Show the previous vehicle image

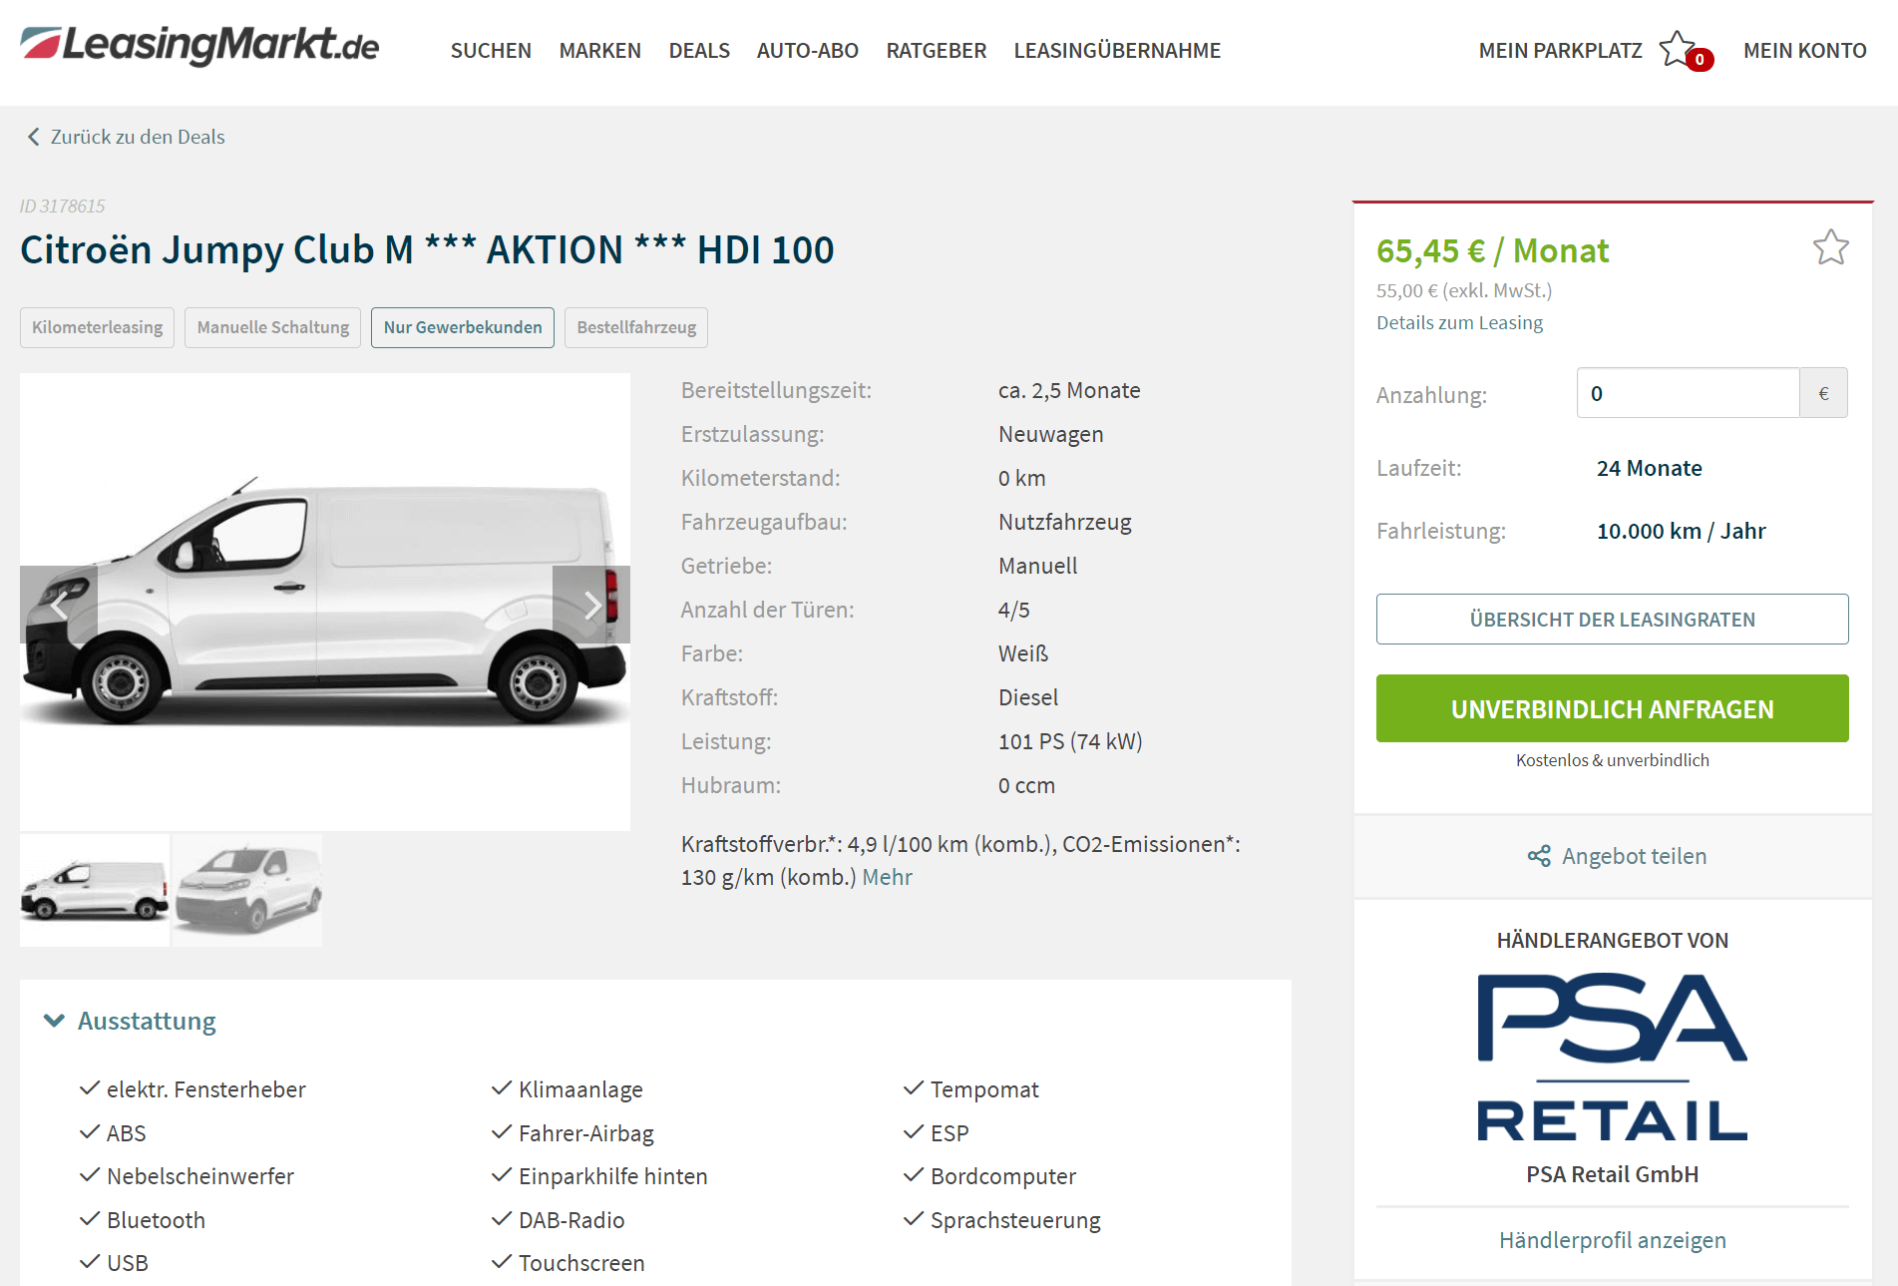tap(59, 605)
